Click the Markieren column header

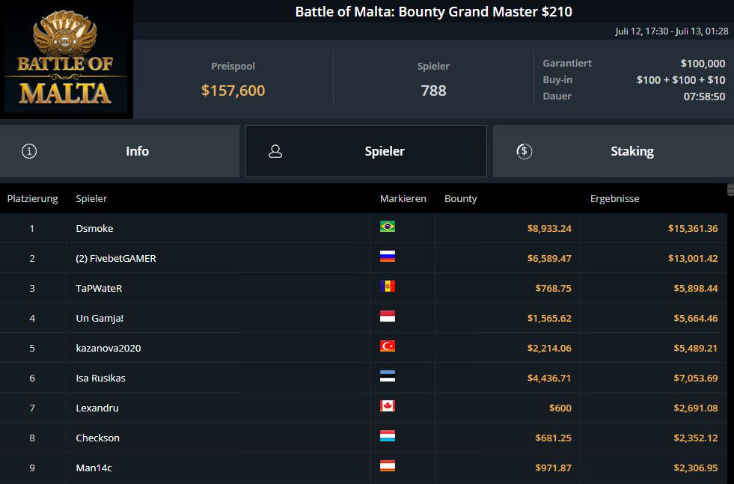[403, 198]
